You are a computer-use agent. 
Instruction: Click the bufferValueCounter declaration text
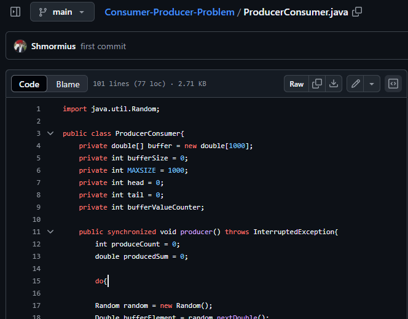(x=141, y=207)
